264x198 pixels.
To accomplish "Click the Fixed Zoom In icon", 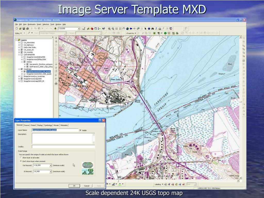I will 117,29.
